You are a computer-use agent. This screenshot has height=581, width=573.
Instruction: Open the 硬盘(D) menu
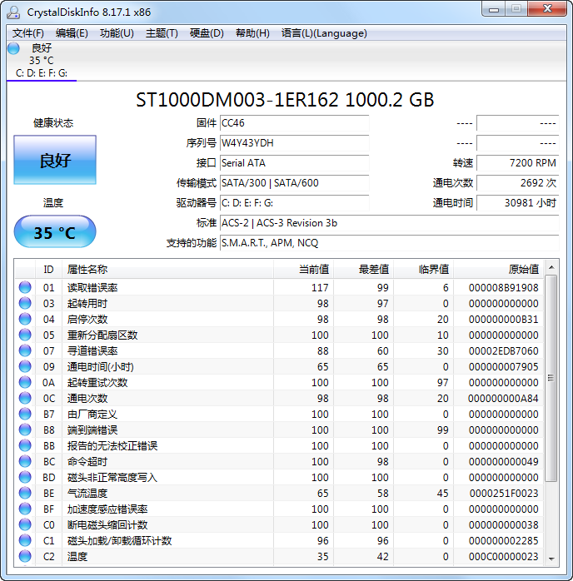coord(207,33)
